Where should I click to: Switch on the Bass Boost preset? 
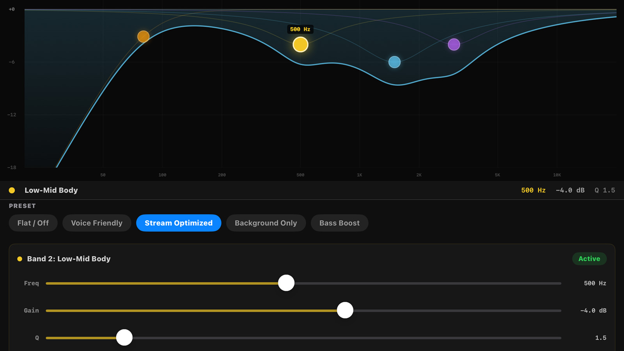[339, 223]
